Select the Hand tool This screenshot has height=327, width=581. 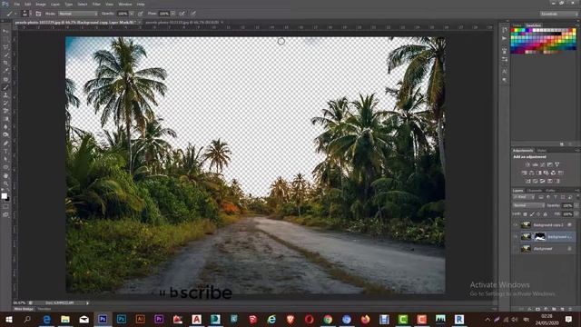click(x=5, y=175)
